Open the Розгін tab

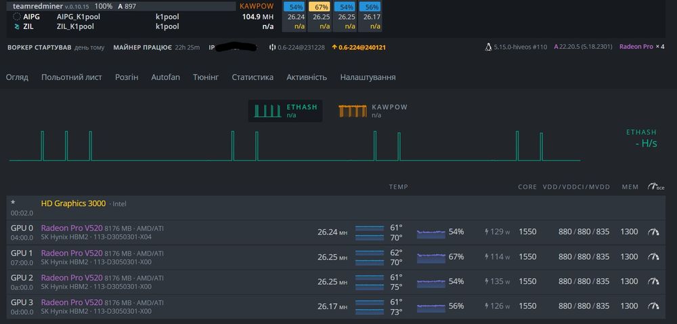coord(127,77)
